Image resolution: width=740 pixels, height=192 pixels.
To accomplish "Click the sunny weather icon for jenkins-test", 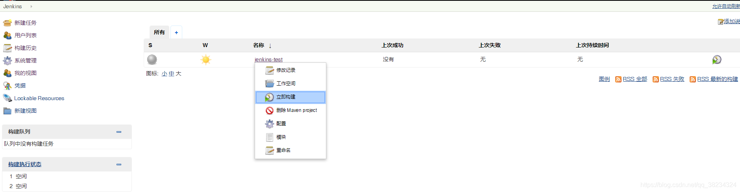I will point(206,60).
